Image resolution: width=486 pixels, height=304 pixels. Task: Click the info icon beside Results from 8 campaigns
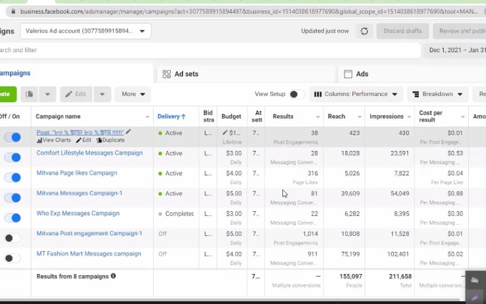pyautogui.click(x=113, y=276)
